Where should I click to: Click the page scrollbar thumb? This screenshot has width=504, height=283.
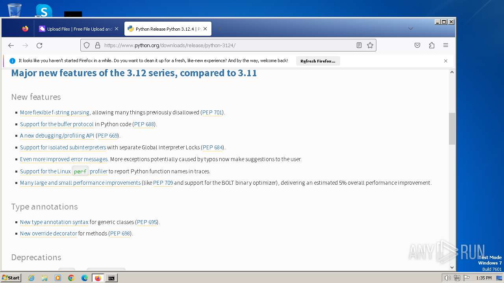click(452, 129)
